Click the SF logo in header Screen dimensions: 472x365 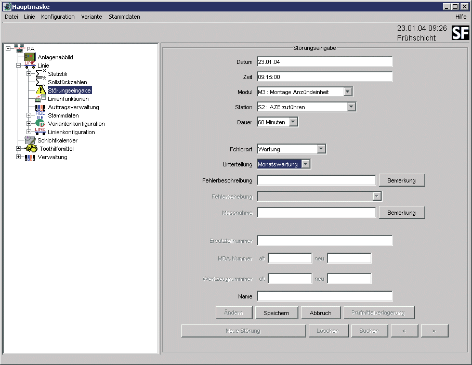460,33
